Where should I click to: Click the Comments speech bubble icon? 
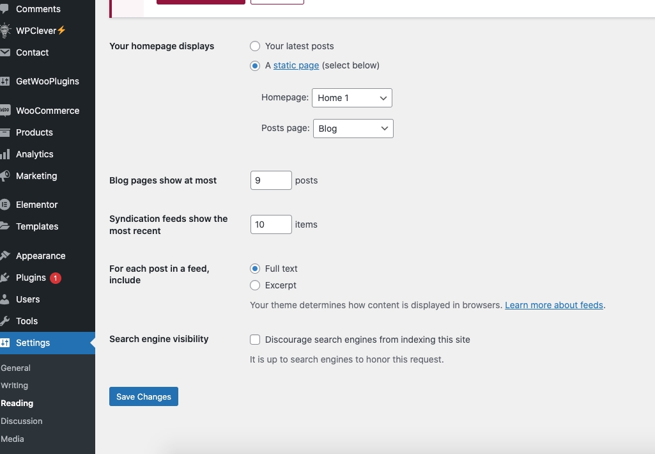click(x=5, y=9)
